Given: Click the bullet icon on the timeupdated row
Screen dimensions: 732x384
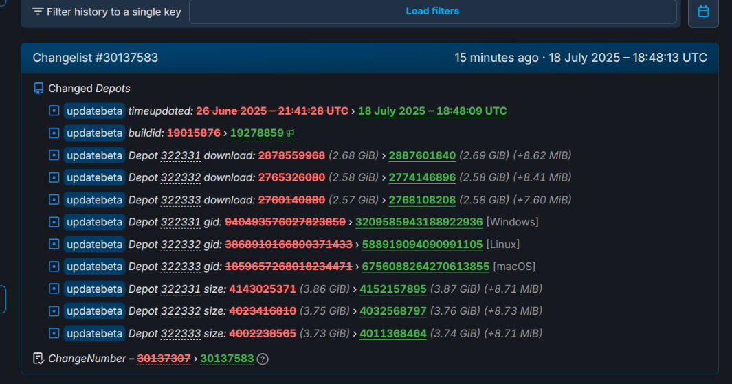Looking at the screenshot, I should coord(54,111).
